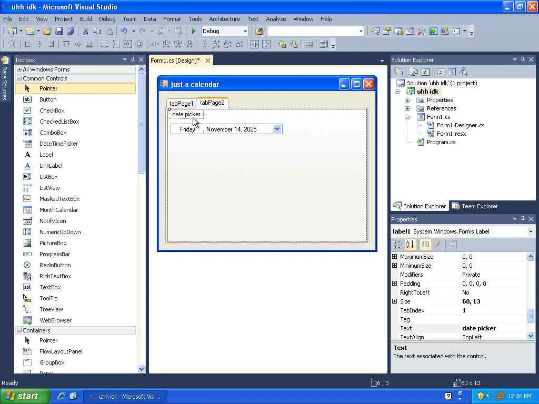Open the Command Window toolbar icon
The height and width of the screenshot is (404, 539).
[x=456, y=31]
